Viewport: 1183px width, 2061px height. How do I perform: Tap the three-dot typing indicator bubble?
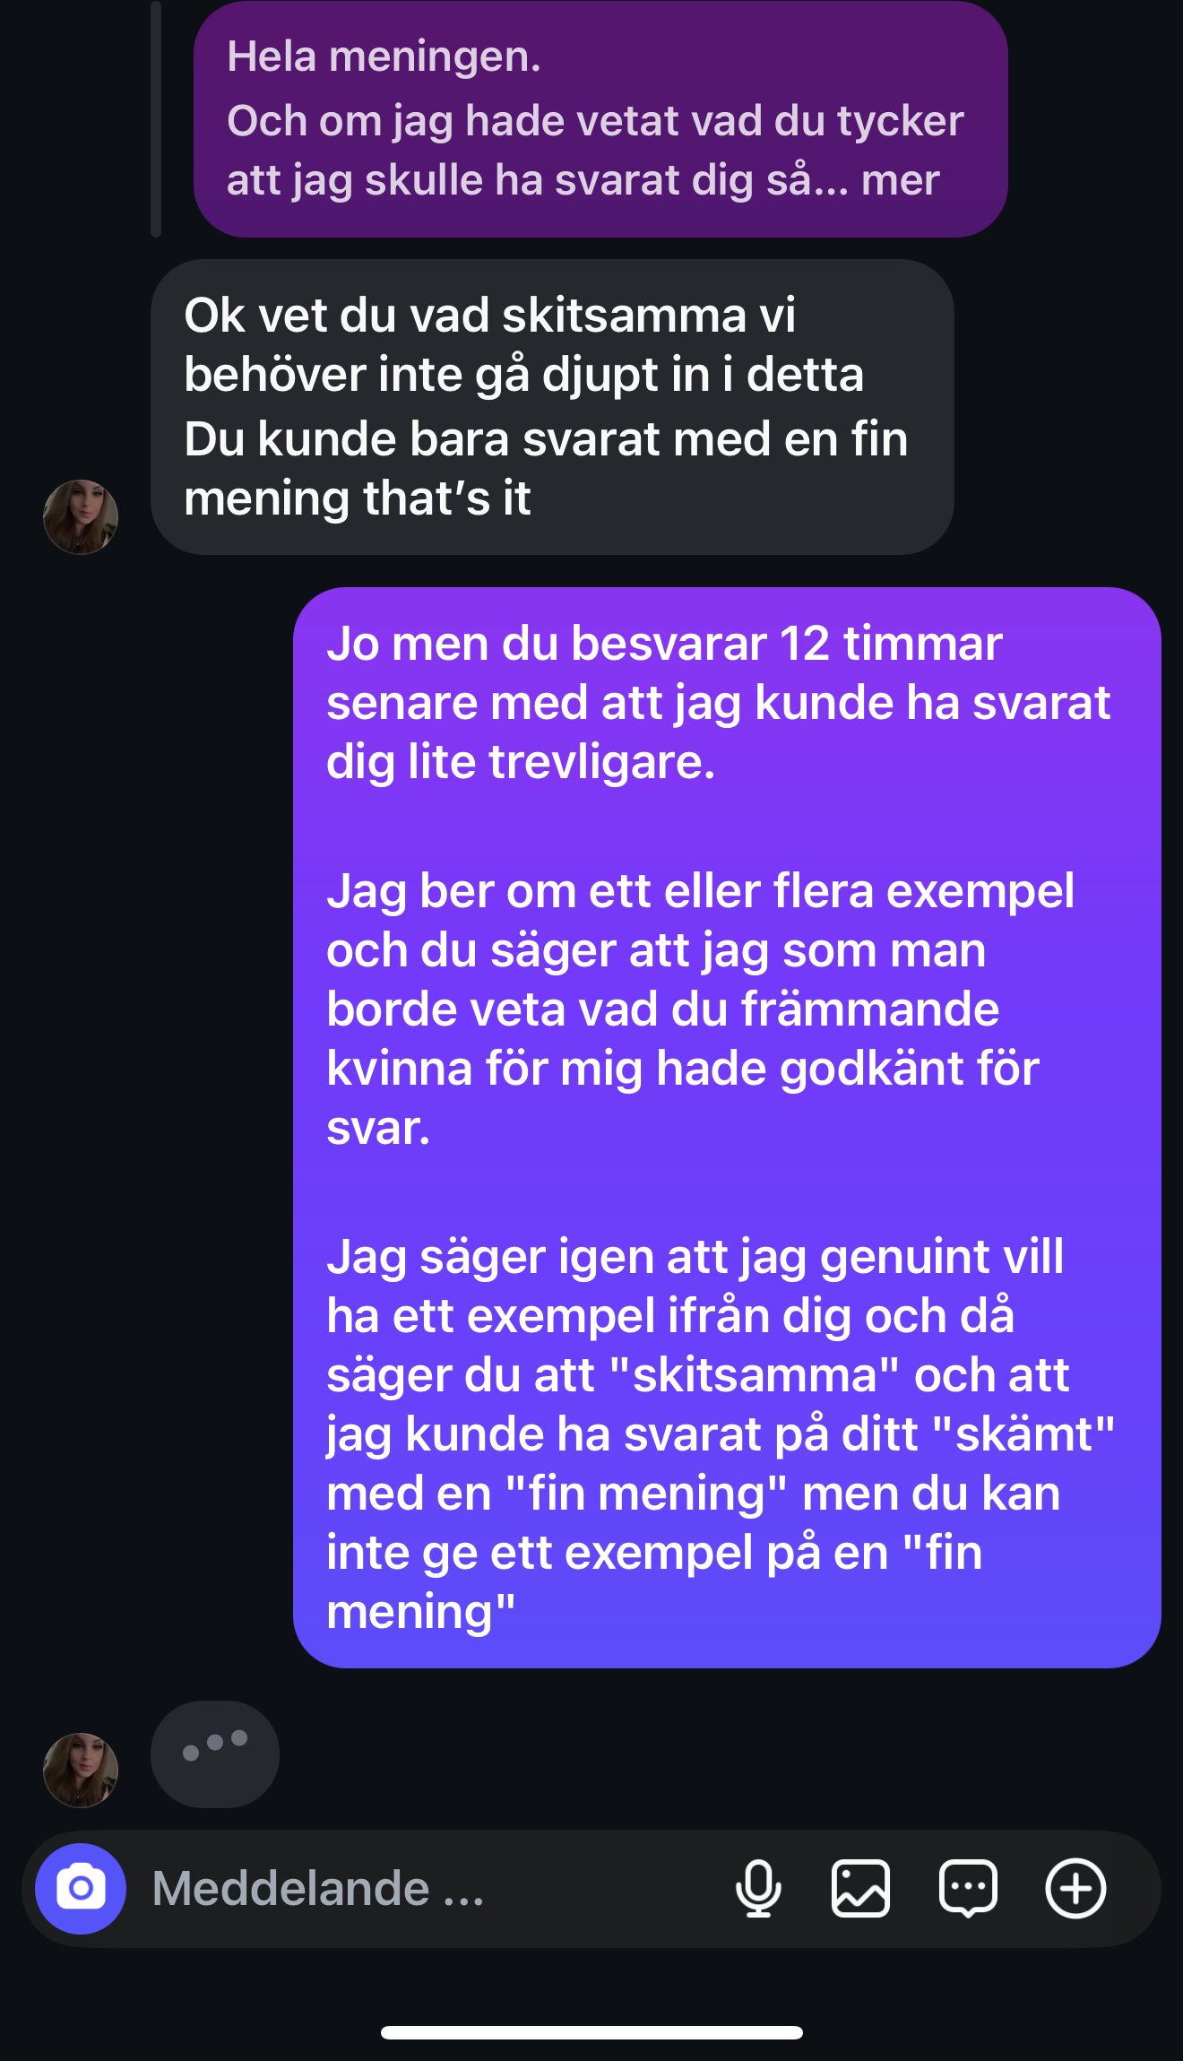(215, 1754)
